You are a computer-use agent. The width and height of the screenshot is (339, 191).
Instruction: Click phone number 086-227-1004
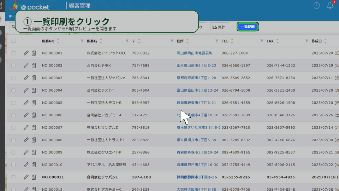[234, 53]
